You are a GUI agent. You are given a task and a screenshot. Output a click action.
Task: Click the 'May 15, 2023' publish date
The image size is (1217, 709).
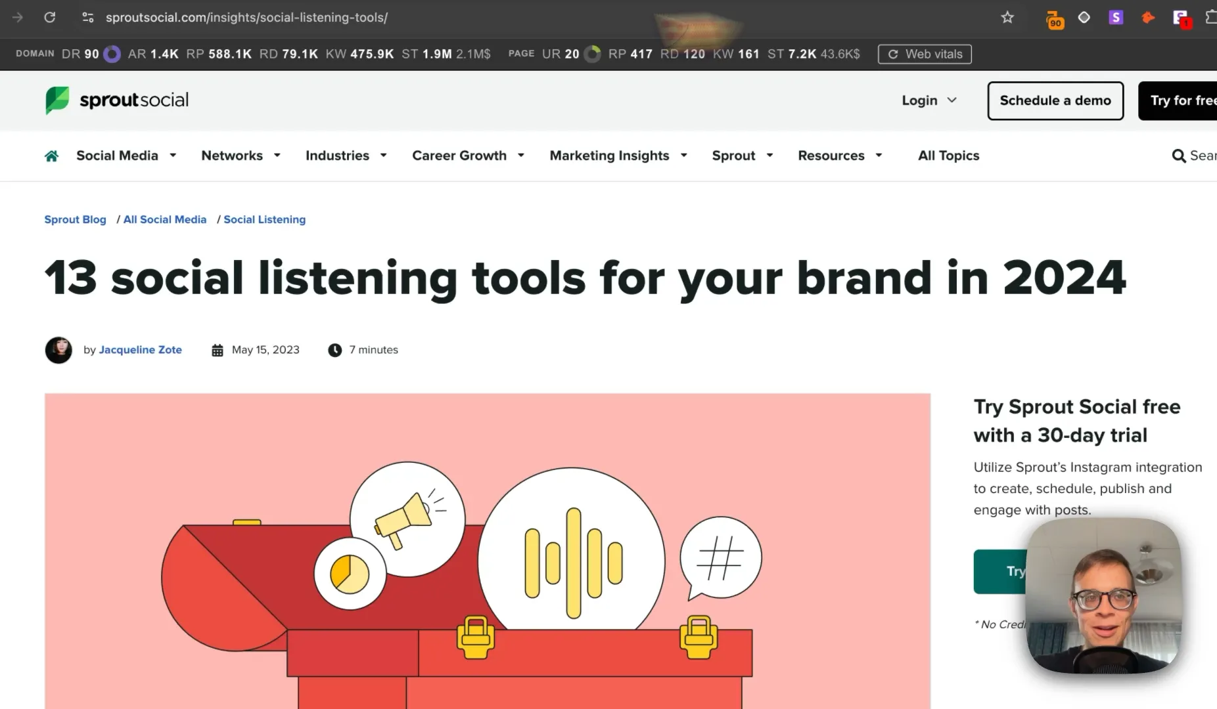pos(265,350)
